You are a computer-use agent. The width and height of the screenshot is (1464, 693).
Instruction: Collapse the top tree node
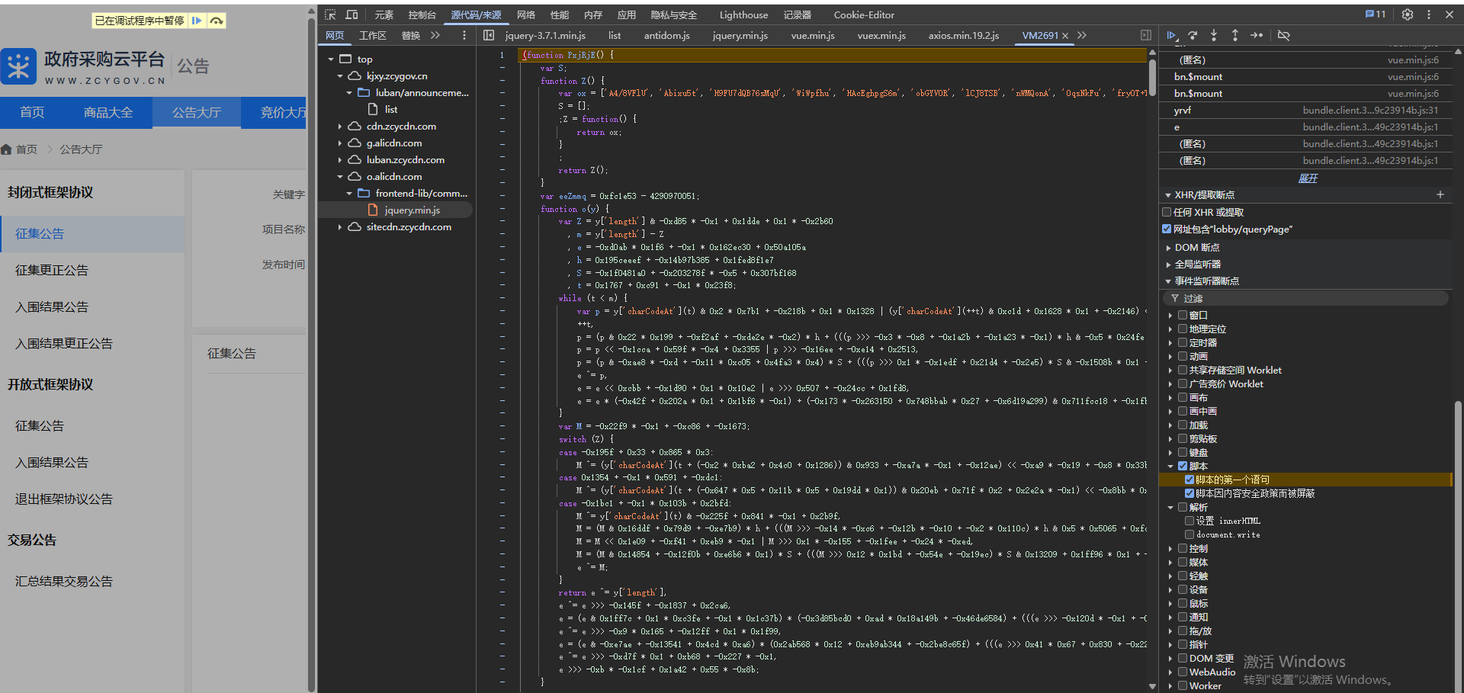point(331,59)
